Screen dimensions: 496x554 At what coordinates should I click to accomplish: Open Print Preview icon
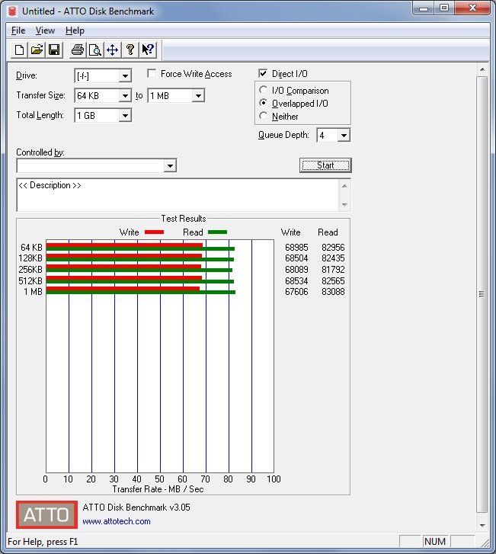(x=94, y=50)
